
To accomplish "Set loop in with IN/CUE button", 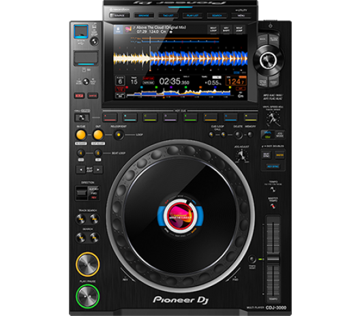I will point(81,135).
